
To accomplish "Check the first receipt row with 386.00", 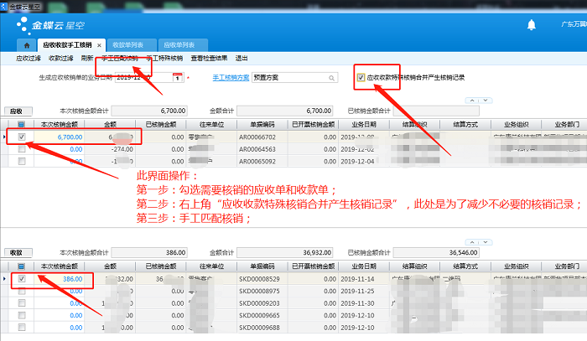I will 22,279.
